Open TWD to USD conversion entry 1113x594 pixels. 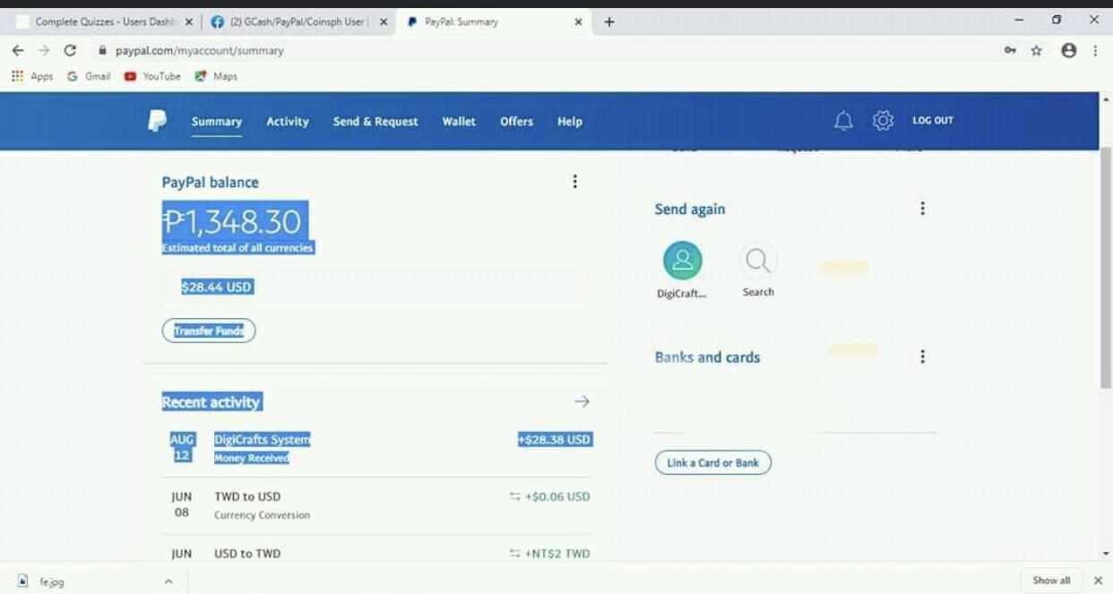pos(376,505)
